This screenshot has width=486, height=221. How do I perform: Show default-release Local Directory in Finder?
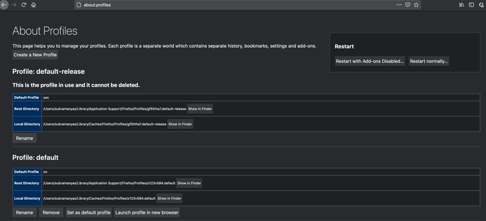[180, 124]
